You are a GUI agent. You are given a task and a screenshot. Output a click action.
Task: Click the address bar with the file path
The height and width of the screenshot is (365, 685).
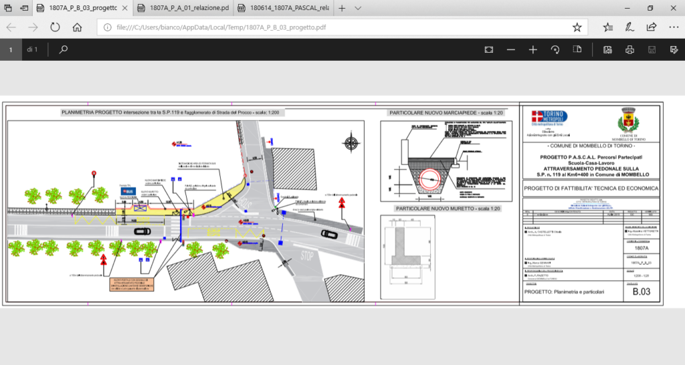(334, 27)
